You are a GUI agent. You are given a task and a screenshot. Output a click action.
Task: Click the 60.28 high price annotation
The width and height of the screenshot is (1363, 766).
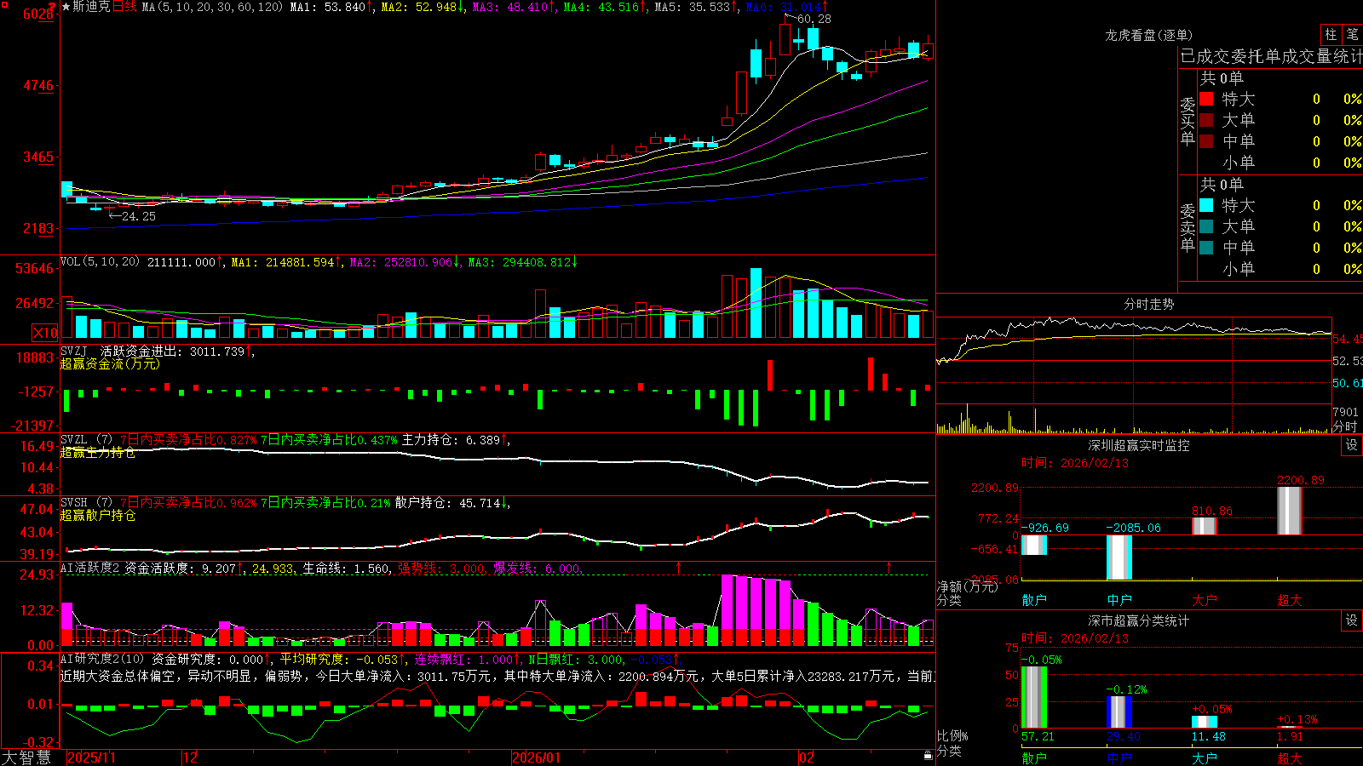point(814,19)
